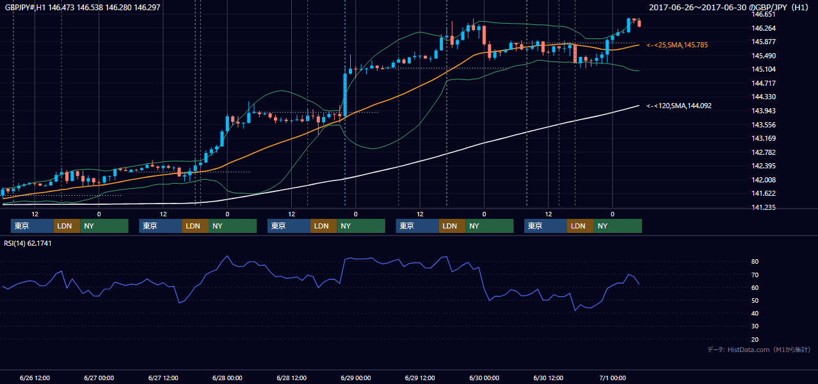Viewport: 818px width, 384px height.
Task: Select the RSI 80 level label
Action: coord(755,262)
